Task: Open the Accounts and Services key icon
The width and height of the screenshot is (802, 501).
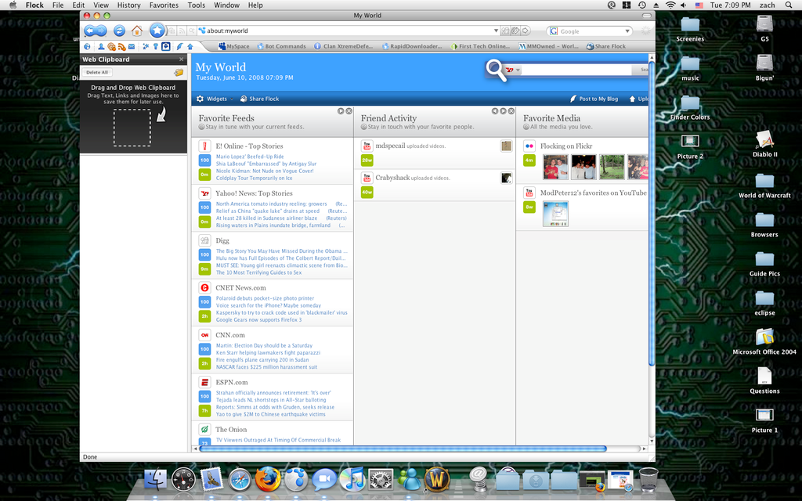Action: pyautogui.click(x=156, y=46)
